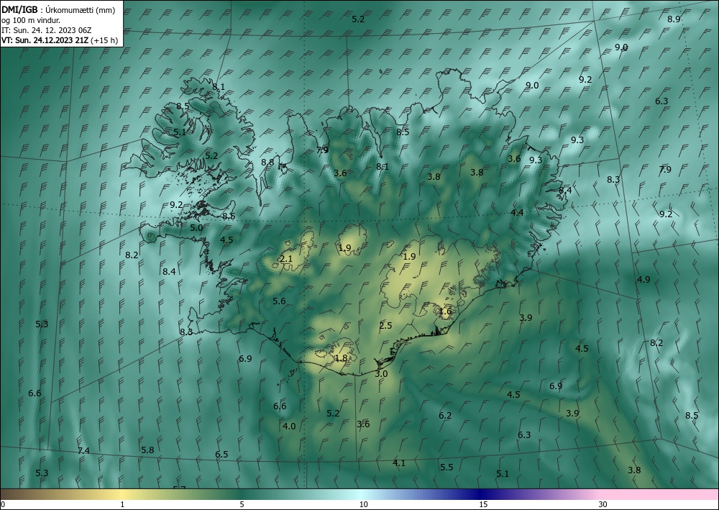Click the 8.8 value on the map
719x510 pixels.
coord(267,163)
